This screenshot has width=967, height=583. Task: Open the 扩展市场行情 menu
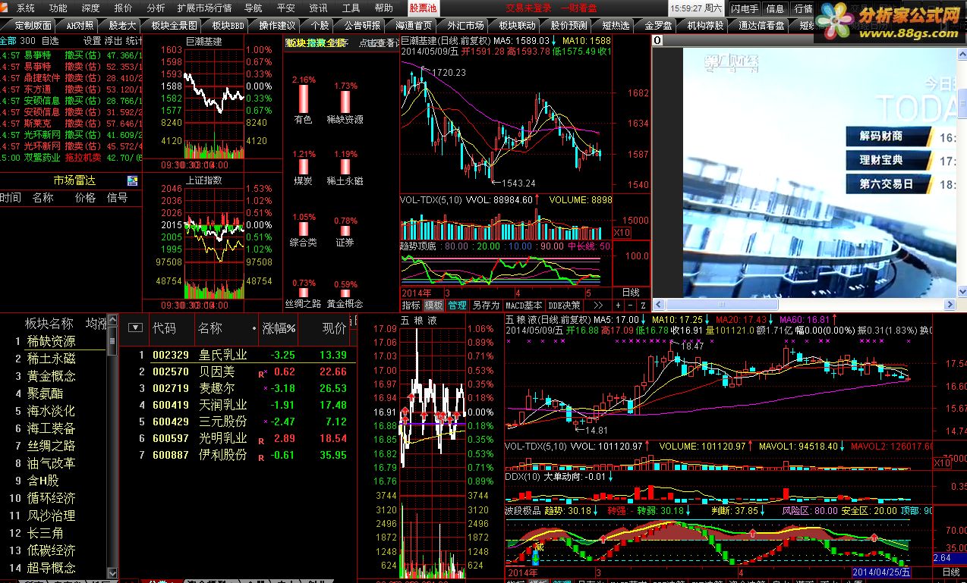[204, 8]
